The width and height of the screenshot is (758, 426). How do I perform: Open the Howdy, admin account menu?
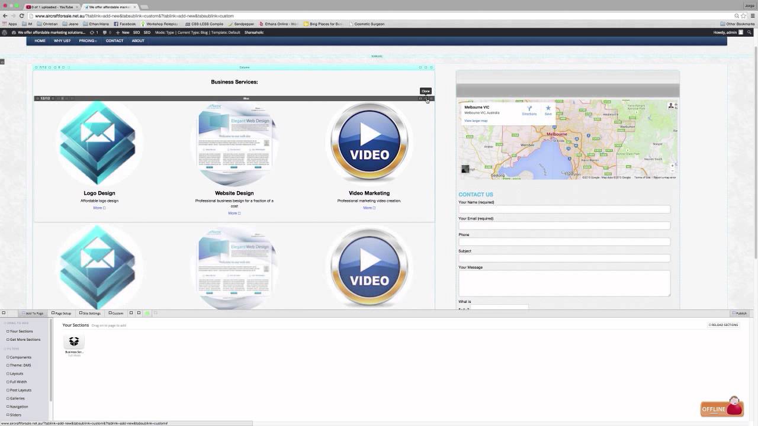point(728,33)
